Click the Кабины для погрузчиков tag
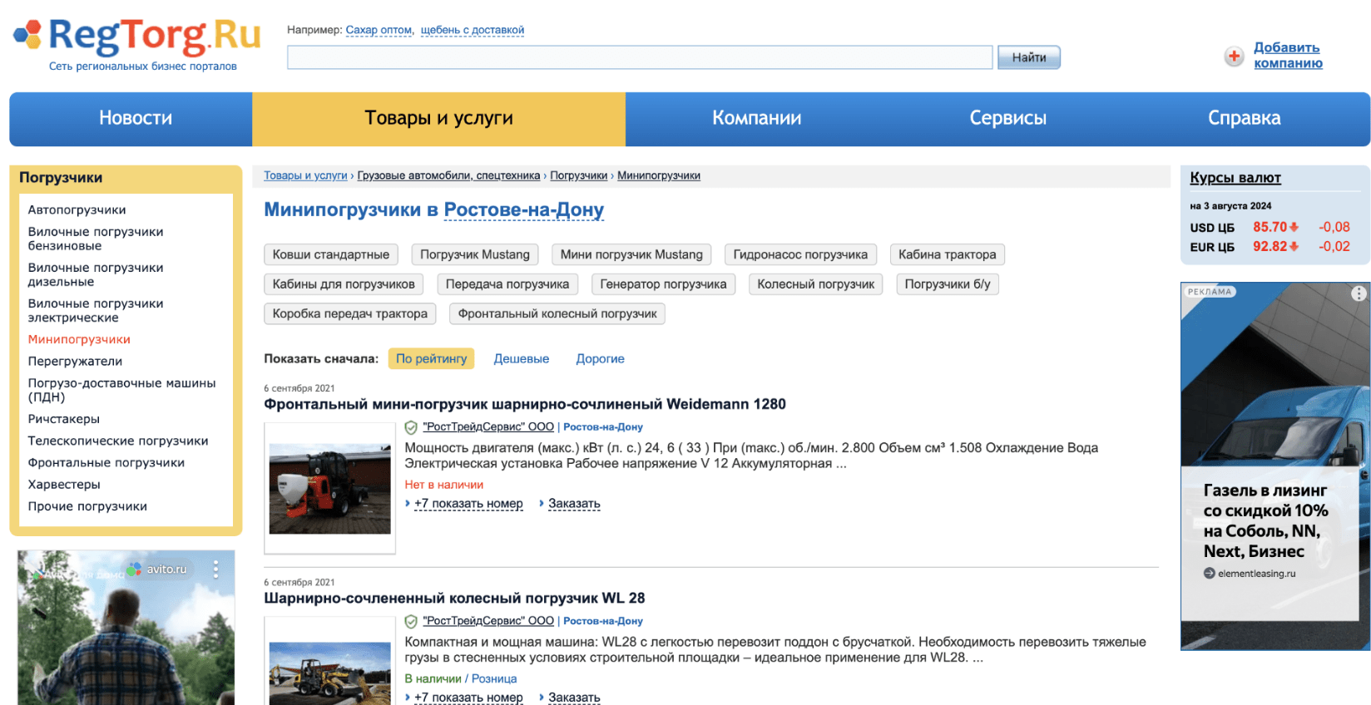This screenshot has width=1371, height=705. [344, 284]
